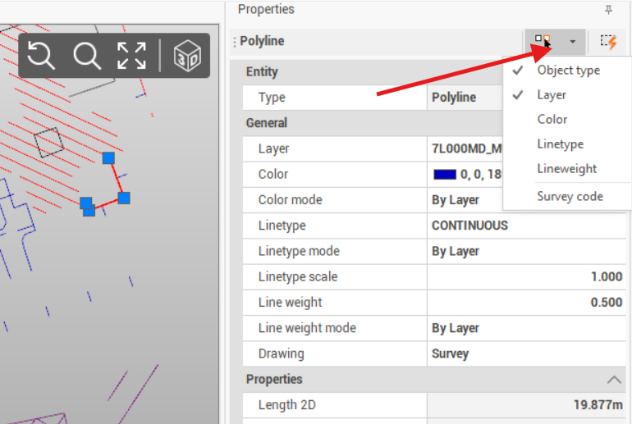Click the Polyline panel grip handle
Image resolution: width=632 pixels, height=424 pixels.
pos(235,41)
